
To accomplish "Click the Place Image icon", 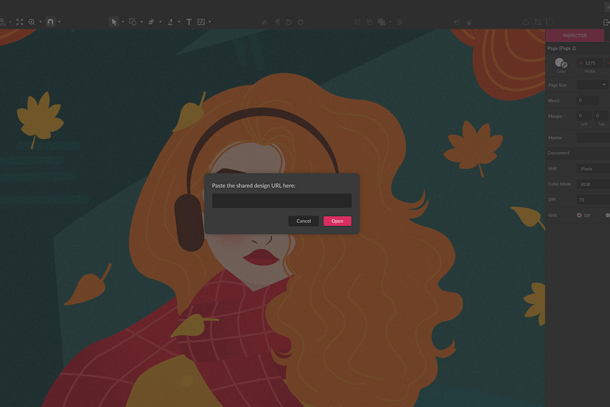I will 202,22.
